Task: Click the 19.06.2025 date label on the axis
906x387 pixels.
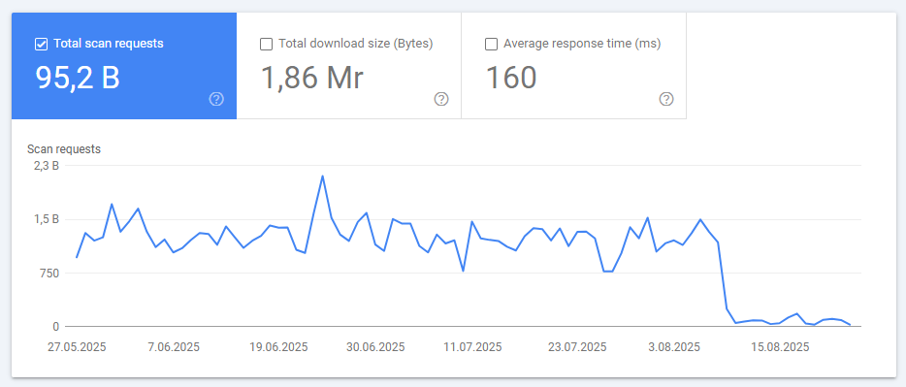Action: pyautogui.click(x=278, y=347)
